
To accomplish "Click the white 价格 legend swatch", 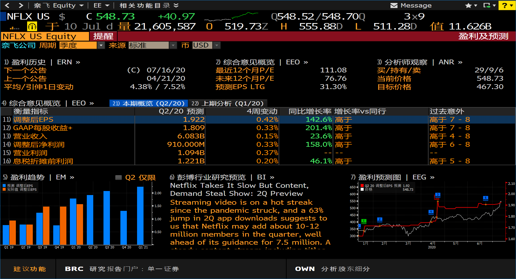I will [x=362, y=189].
